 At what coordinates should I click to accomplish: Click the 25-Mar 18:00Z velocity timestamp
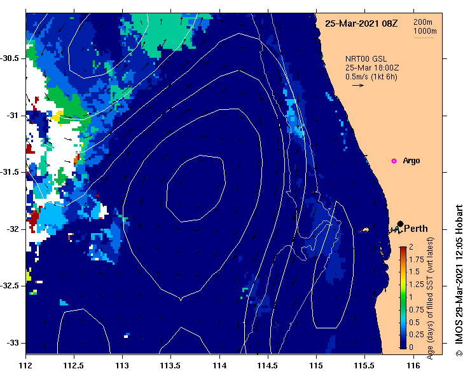point(372,68)
